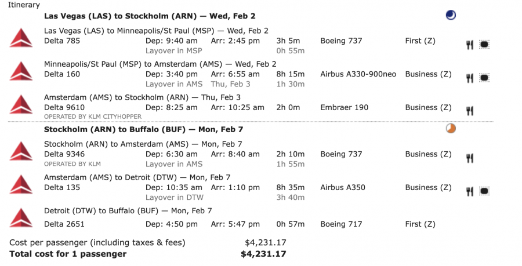
Task: Click the meal icon for flight Delta 9610
Action: tap(470, 111)
